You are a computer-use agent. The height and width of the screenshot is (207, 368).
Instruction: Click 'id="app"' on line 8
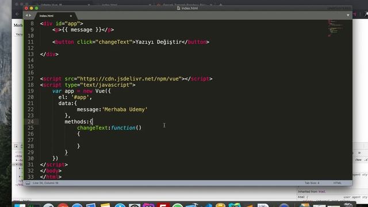point(68,24)
